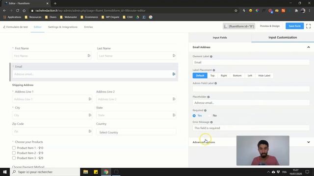Reload the page with refresh icon
The height and width of the screenshot is (176, 314).
coord(18,11)
